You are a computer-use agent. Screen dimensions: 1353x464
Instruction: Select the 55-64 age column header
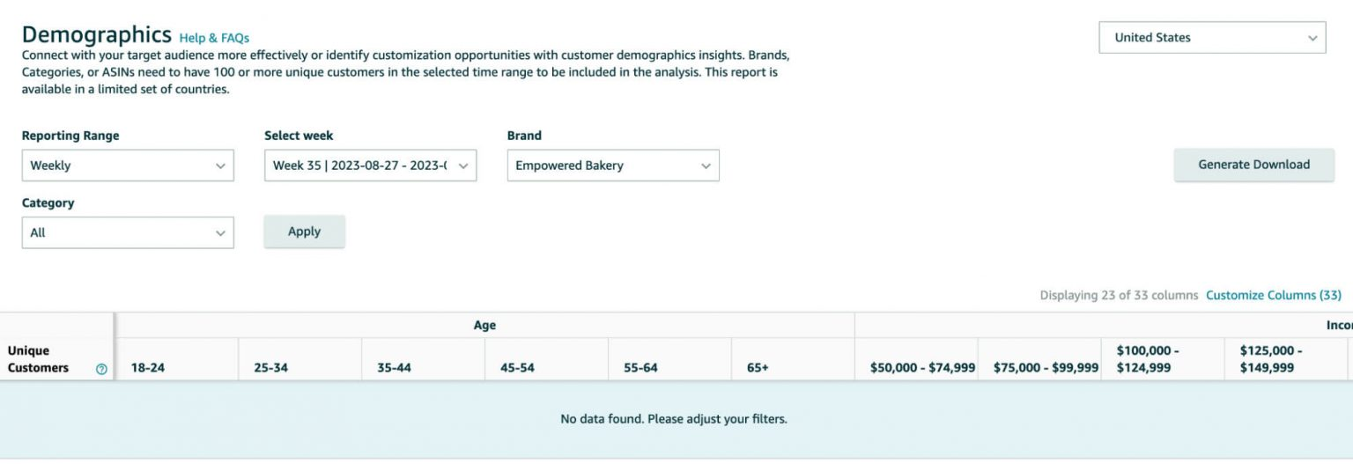tap(640, 368)
